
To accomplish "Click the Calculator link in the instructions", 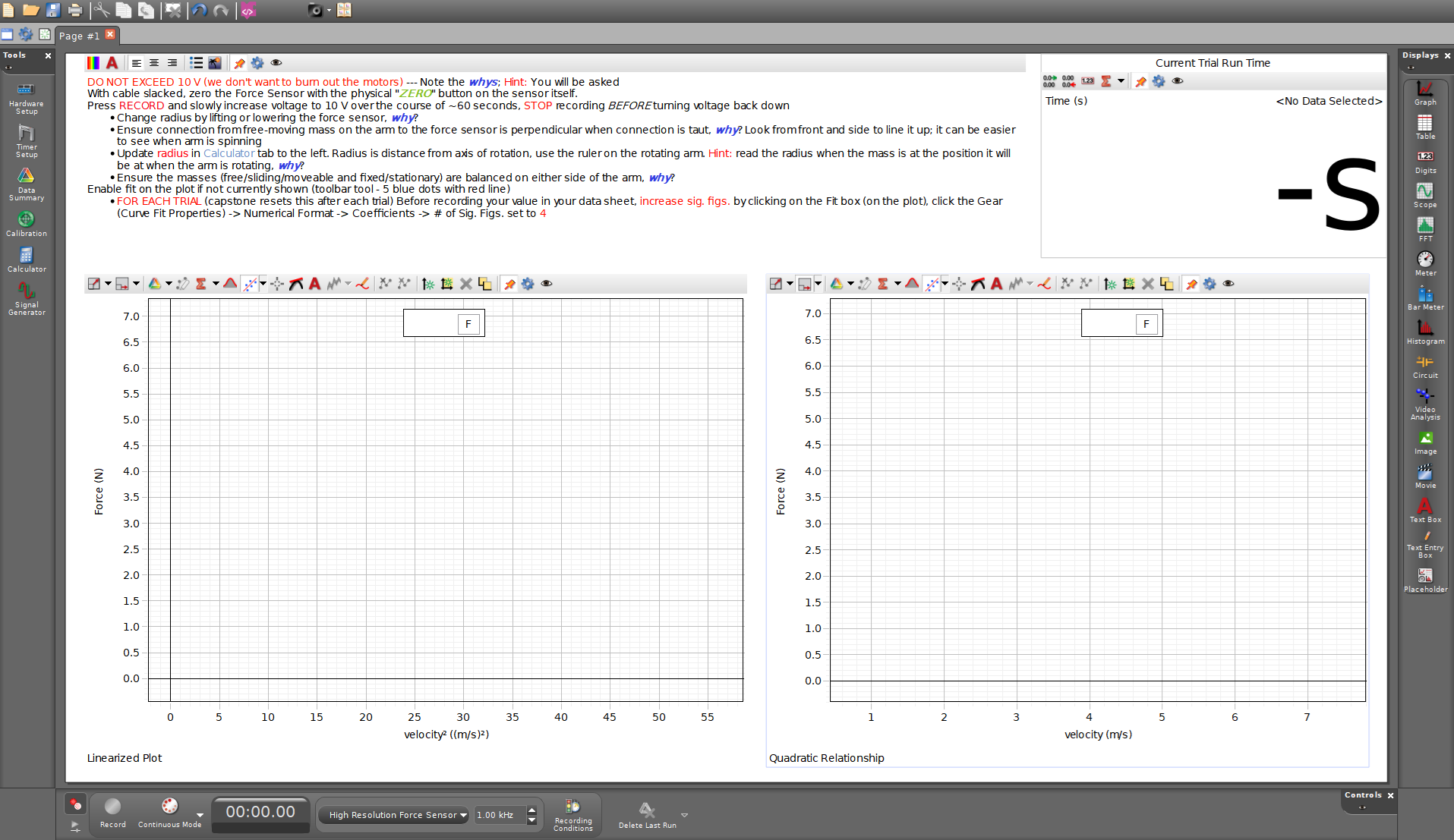I will (x=229, y=153).
